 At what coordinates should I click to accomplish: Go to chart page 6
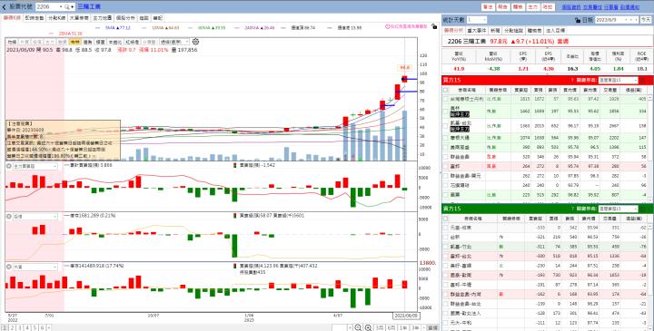pyautogui.click(x=42, y=327)
